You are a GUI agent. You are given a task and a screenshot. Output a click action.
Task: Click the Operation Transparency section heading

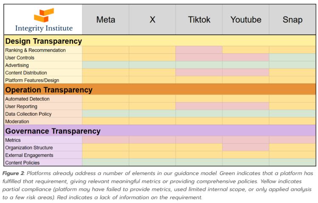click(x=49, y=90)
